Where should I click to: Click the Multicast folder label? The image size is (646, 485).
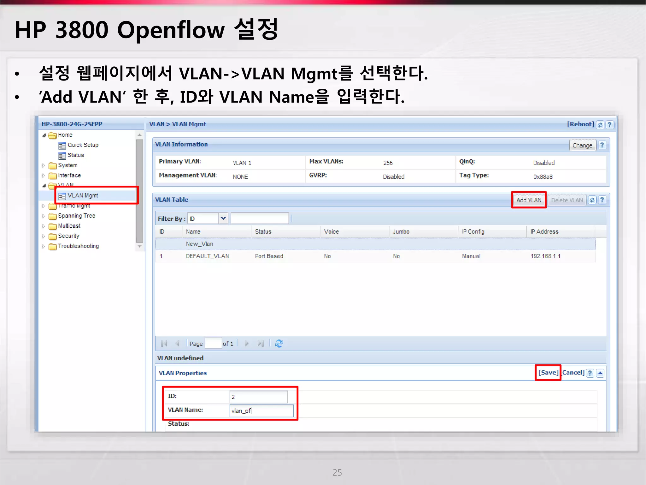point(69,226)
